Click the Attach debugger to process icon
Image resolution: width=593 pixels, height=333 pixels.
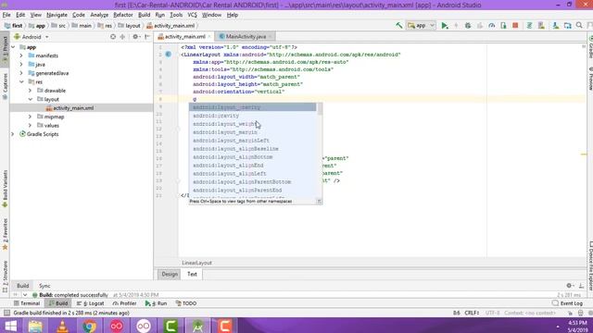pyautogui.click(x=503, y=26)
